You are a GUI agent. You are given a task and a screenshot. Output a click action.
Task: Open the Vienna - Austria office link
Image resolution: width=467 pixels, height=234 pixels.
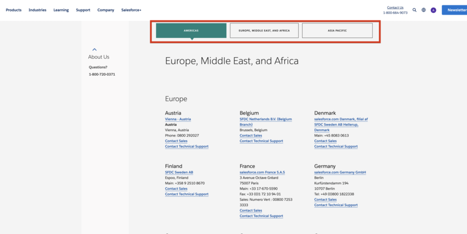pyautogui.click(x=178, y=119)
